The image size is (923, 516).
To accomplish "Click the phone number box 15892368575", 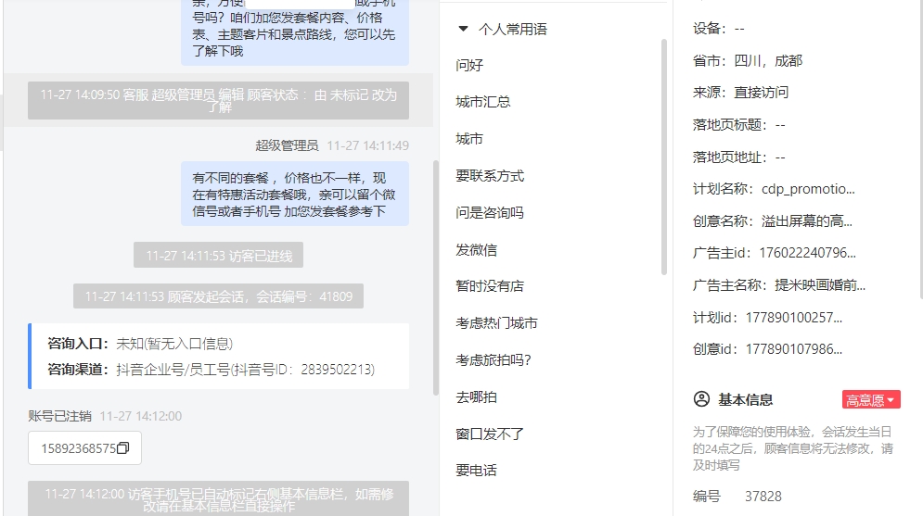I will pos(84,448).
